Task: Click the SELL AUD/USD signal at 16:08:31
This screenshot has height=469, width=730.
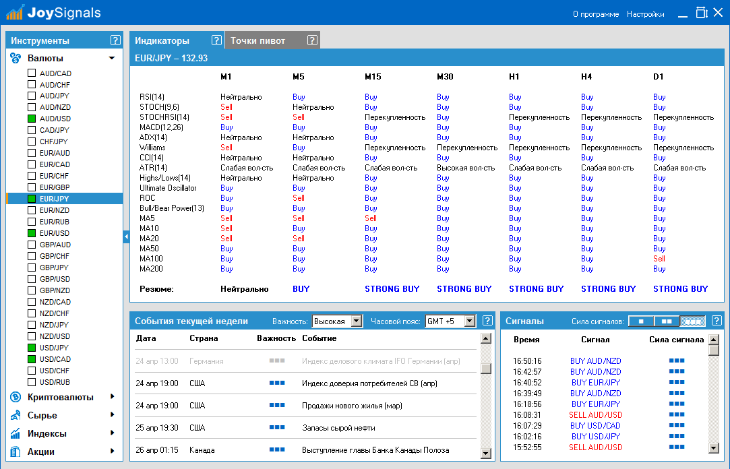Action: pyautogui.click(x=595, y=415)
